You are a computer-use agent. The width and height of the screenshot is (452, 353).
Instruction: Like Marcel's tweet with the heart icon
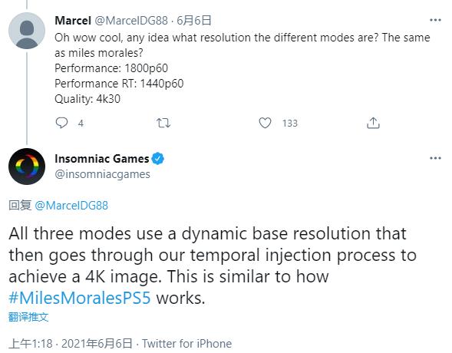(265, 123)
